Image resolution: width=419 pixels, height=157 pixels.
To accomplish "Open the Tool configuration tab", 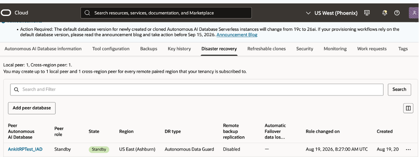I will (x=111, y=49).
